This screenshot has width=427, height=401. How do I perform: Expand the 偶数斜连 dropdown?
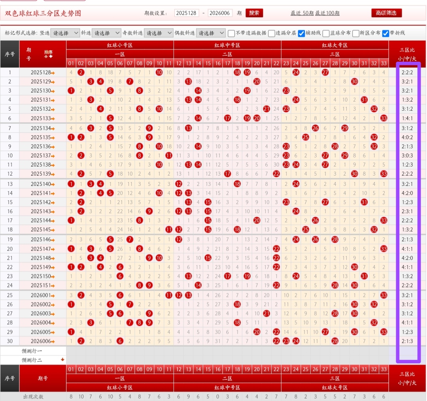pyautogui.click(x=211, y=33)
